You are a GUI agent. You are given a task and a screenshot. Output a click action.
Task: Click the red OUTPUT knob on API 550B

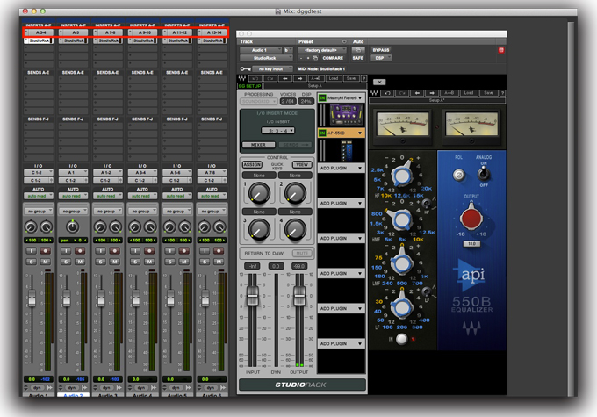point(471,218)
